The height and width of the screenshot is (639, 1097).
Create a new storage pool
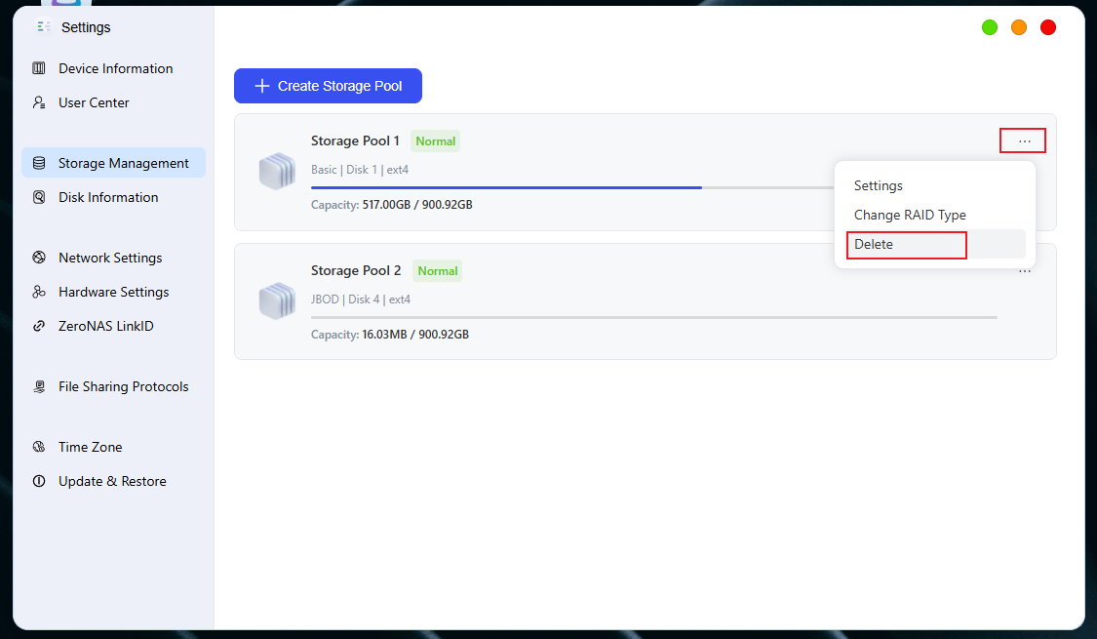pyautogui.click(x=328, y=86)
